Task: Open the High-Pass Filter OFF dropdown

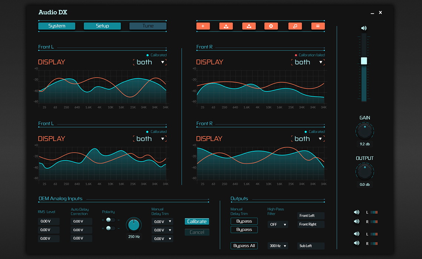Action: 278,224
